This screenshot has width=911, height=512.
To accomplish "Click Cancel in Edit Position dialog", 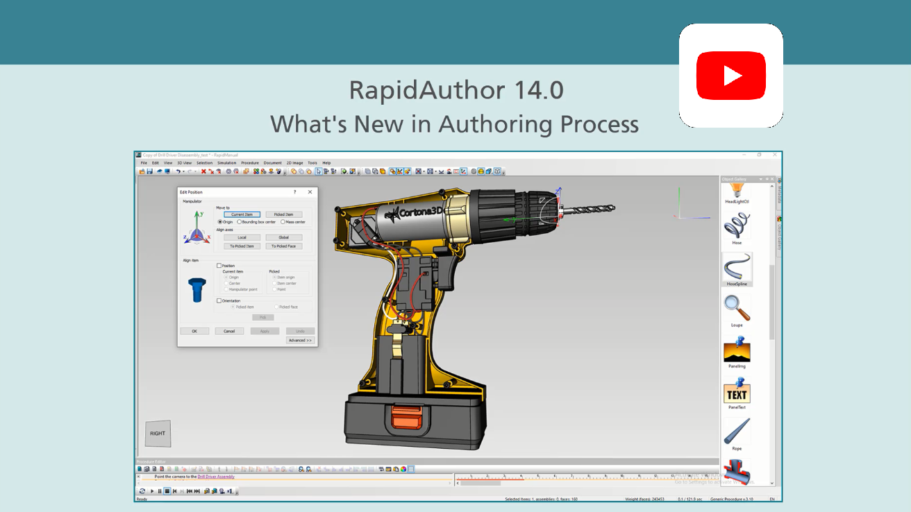I will pyautogui.click(x=229, y=331).
